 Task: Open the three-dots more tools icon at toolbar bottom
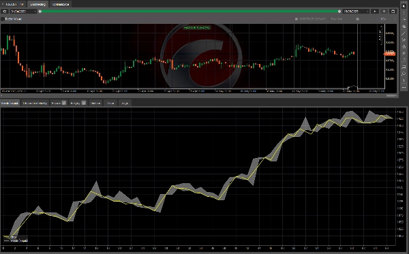click(x=404, y=88)
